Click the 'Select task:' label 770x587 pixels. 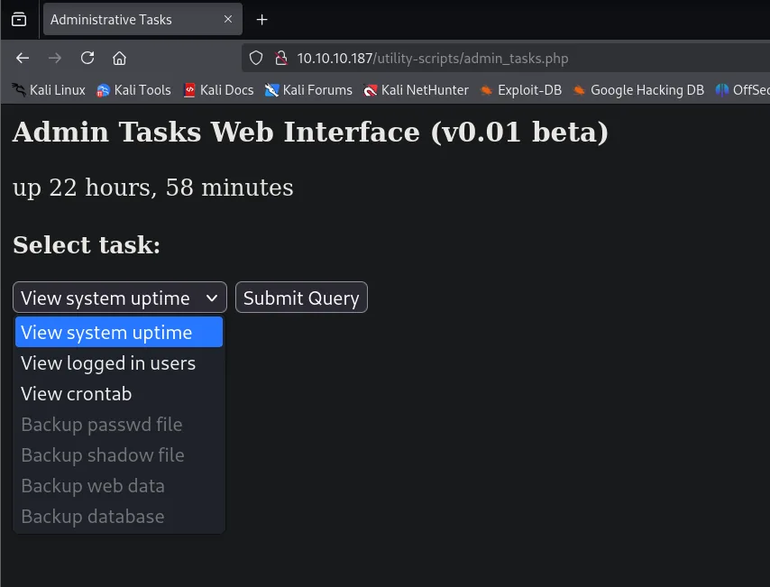[87, 244]
